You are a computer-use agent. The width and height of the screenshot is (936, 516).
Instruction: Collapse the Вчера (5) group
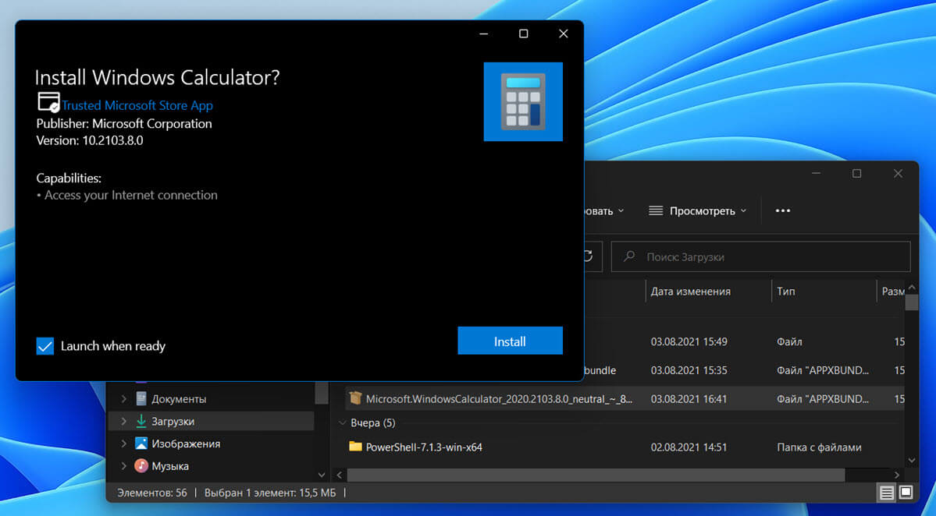coord(342,423)
